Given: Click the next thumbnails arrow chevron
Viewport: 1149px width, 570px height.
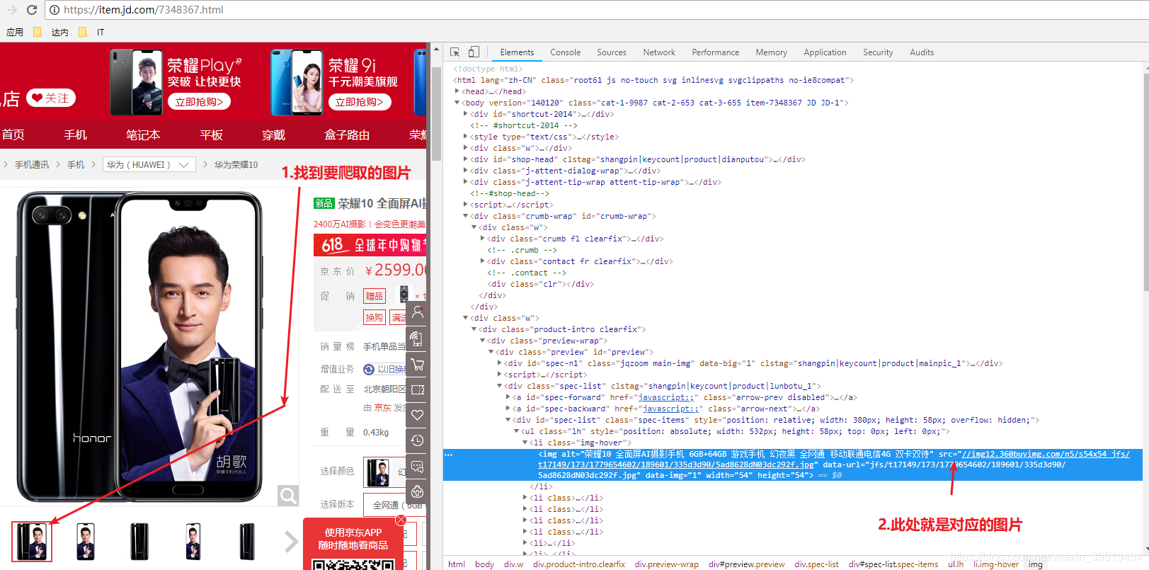Looking at the screenshot, I should [291, 542].
